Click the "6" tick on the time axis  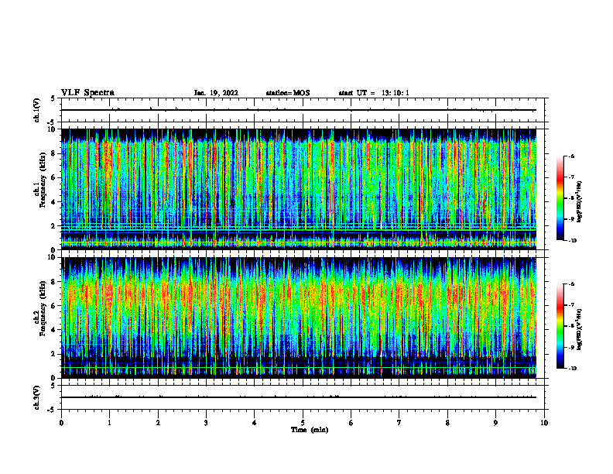point(351,423)
